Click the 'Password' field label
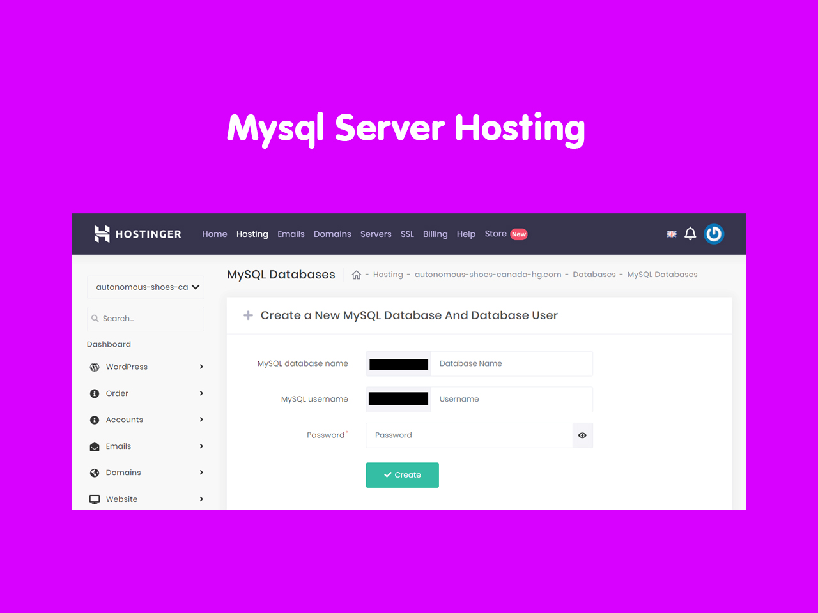This screenshot has height=613, width=818. pyautogui.click(x=326, y=435)
